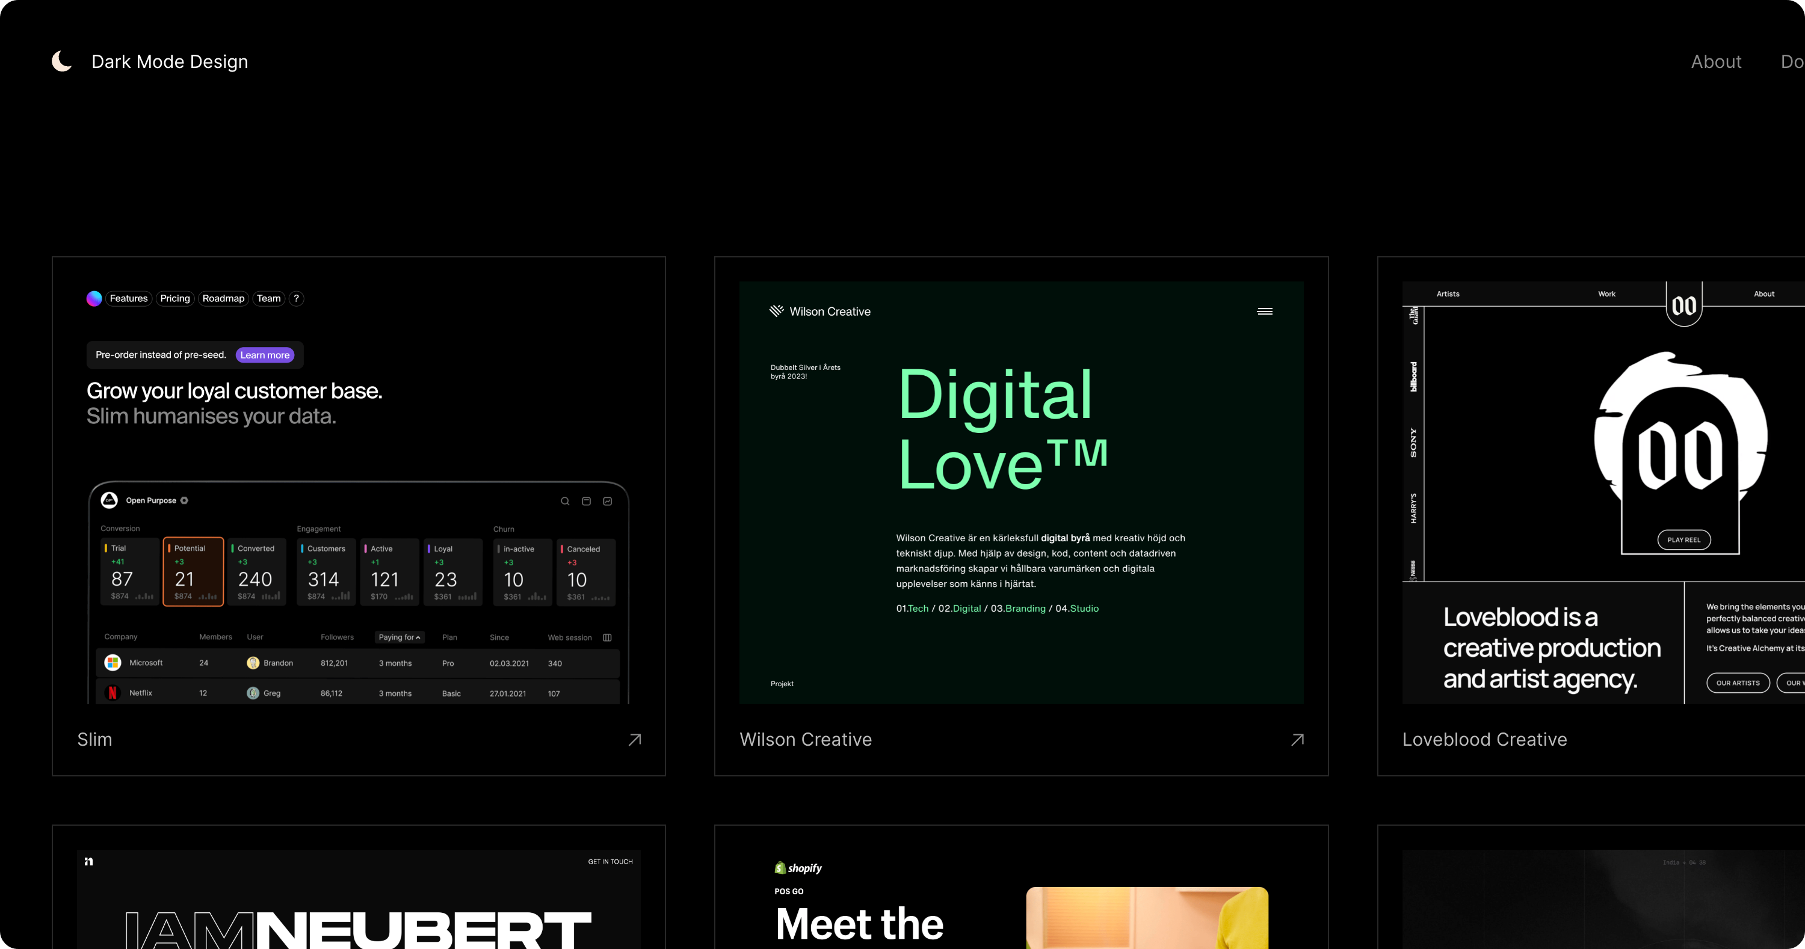
Task: Select Roadmap in Slim preview nav
Action: pyautogui.click(x=224, y=298)
